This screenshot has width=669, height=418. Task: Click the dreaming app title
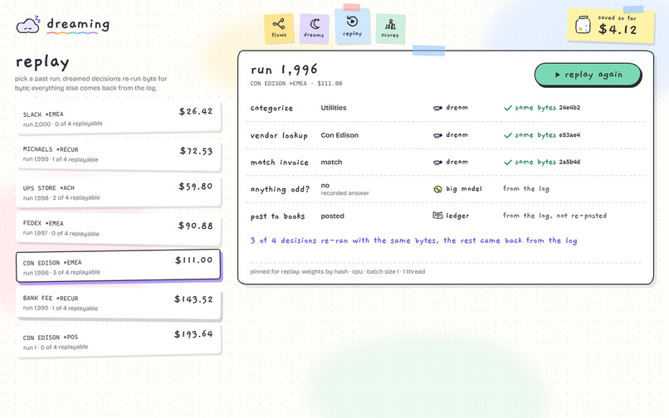point(78,24)
